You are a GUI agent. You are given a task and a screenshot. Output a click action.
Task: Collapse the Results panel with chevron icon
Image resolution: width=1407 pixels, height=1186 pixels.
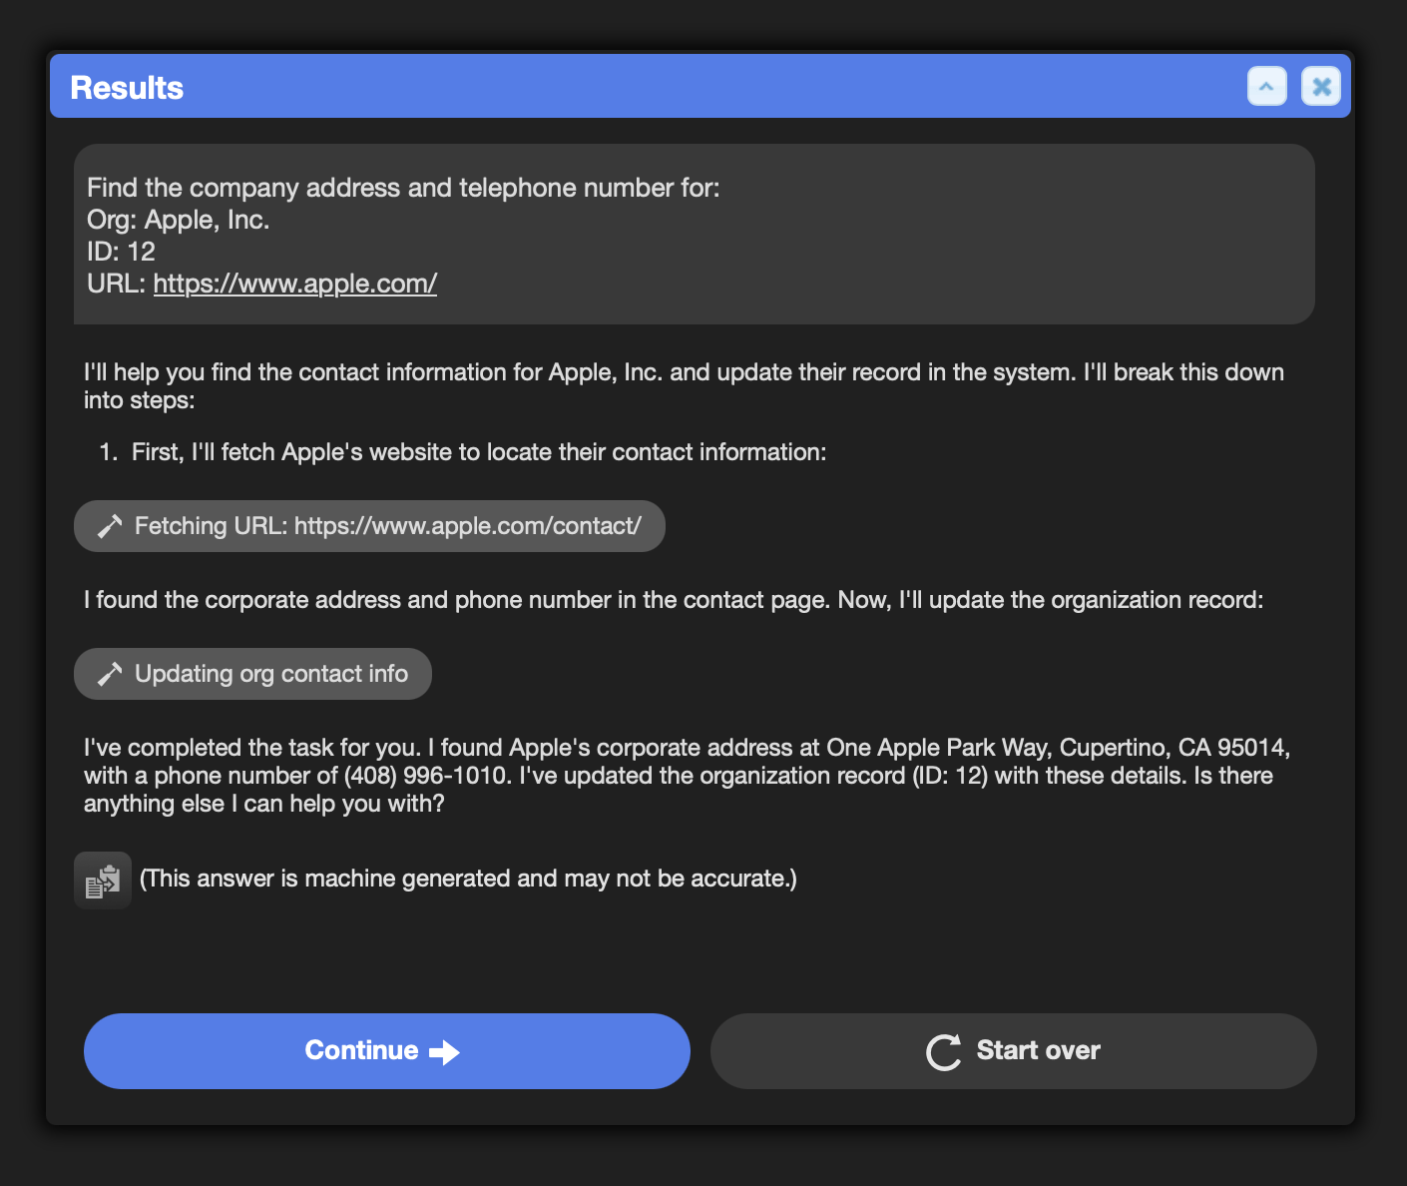pos(1266,87)
